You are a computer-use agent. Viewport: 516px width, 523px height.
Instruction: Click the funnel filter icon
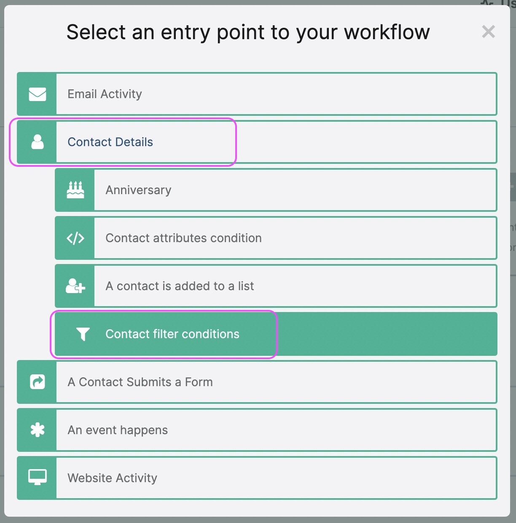[x=83, y=334]
